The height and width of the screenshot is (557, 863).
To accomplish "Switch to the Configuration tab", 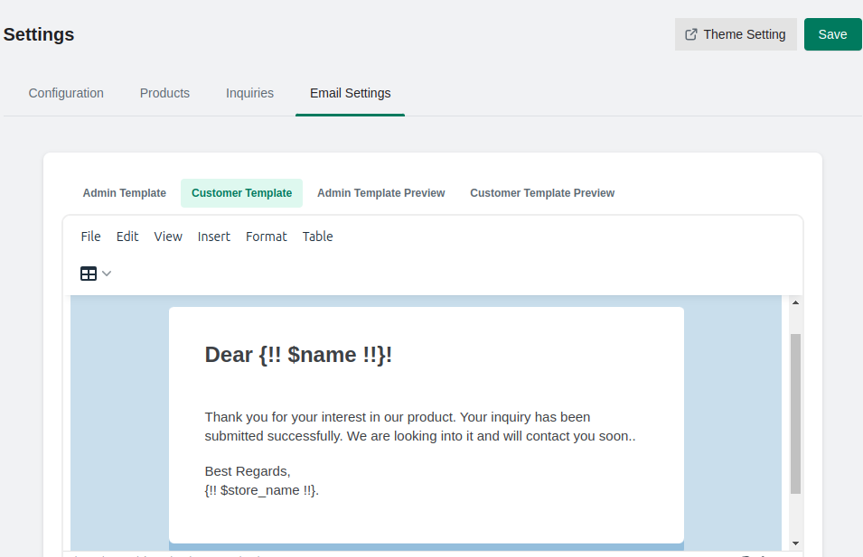I will [66, 93].
